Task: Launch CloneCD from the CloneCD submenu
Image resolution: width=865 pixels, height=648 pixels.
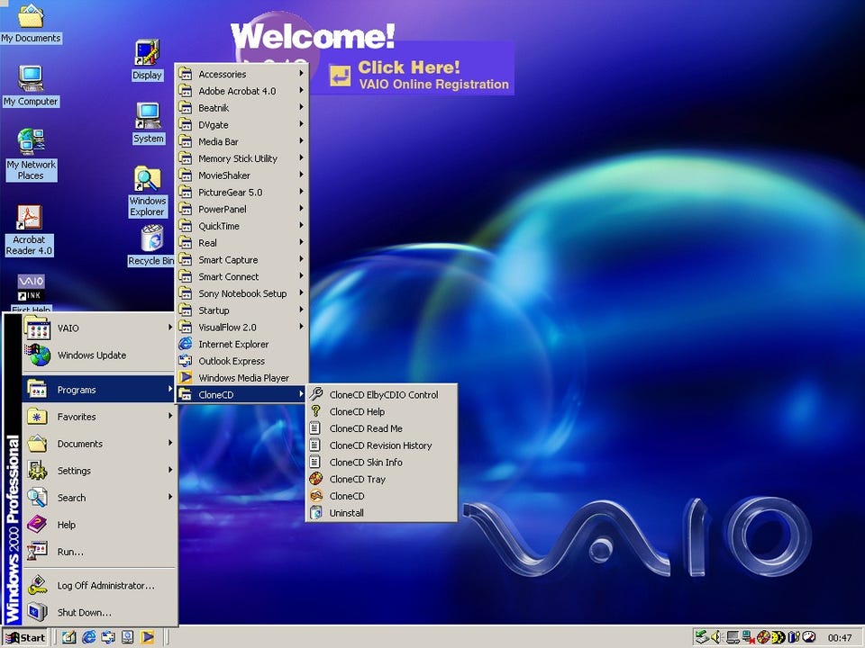Action: coord(381,496)
